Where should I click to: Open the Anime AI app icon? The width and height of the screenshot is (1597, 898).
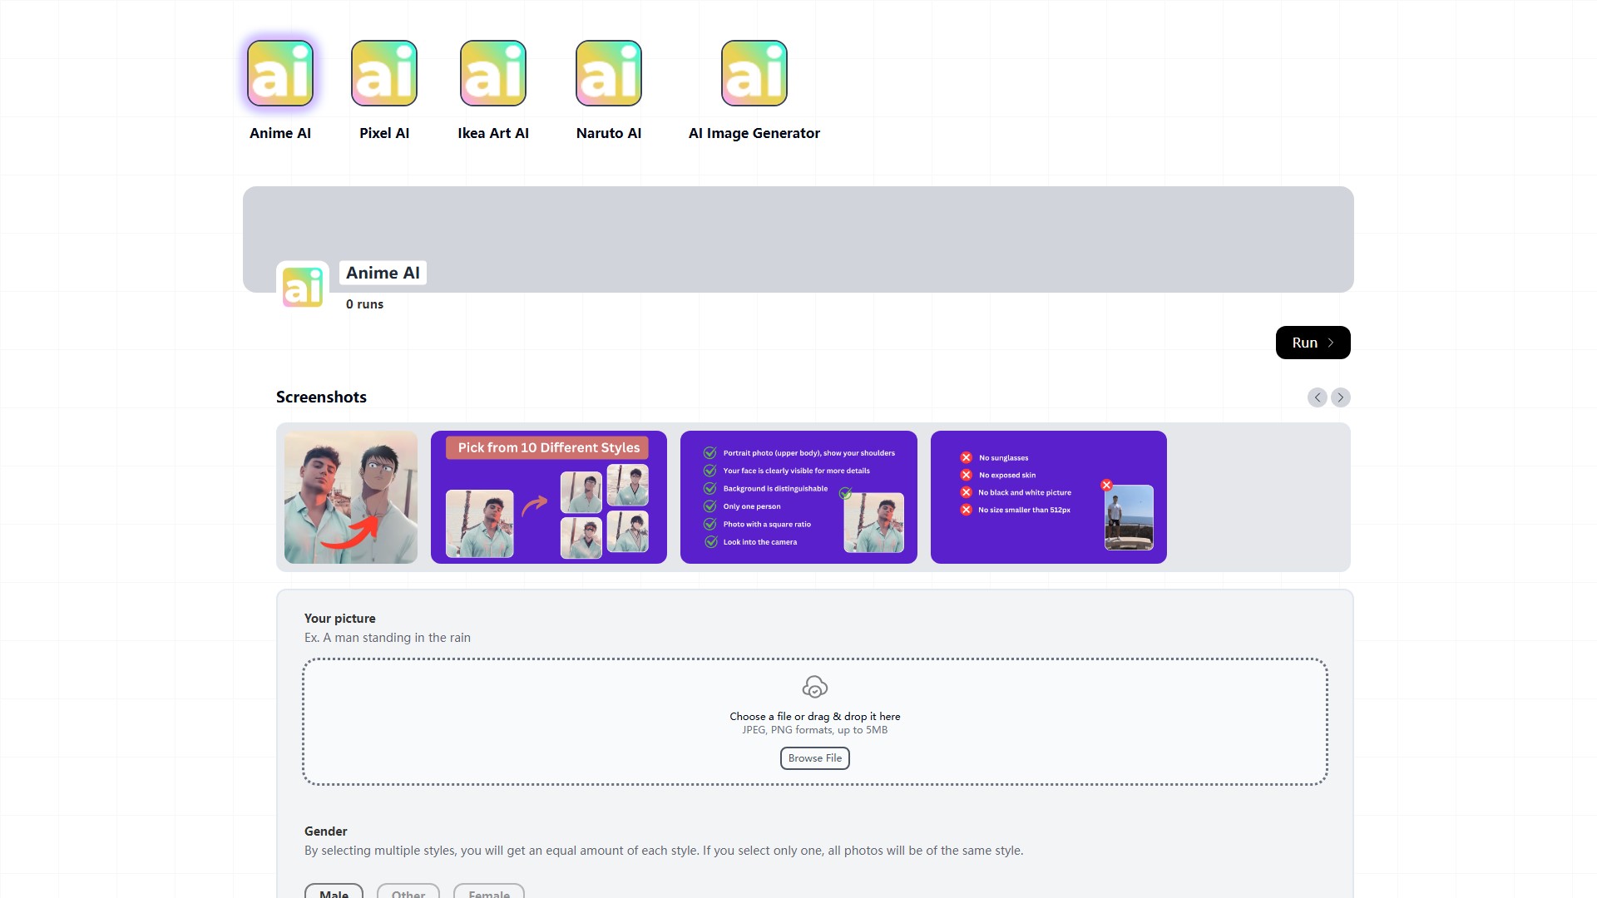pos(280,73)
